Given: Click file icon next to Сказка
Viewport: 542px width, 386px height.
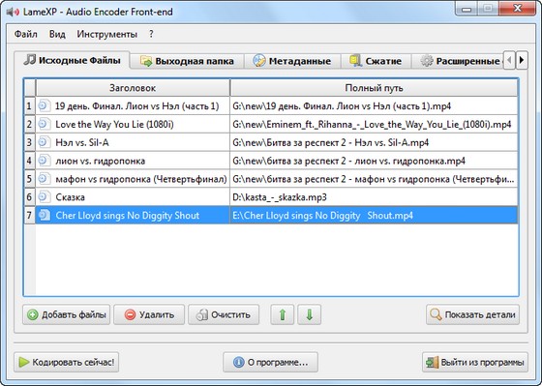Looking at the screenshot, I should (44, 197).
